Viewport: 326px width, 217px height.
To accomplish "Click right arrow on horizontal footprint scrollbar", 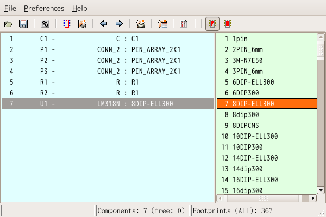I will coord(313,199).
